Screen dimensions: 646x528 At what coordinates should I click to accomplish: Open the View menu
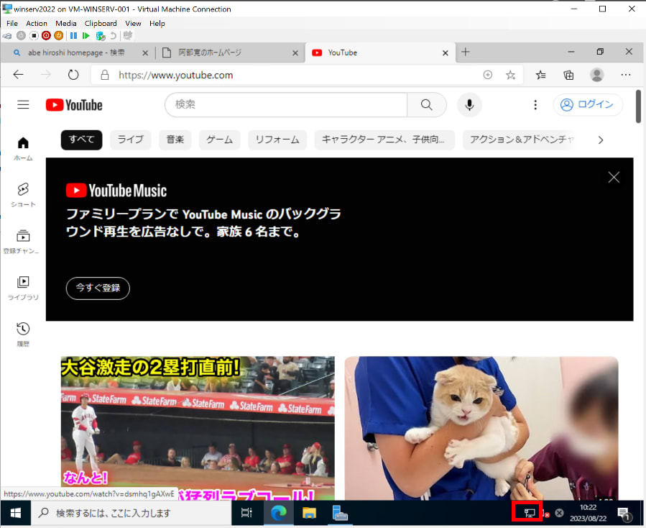click(x=133, y=24)
